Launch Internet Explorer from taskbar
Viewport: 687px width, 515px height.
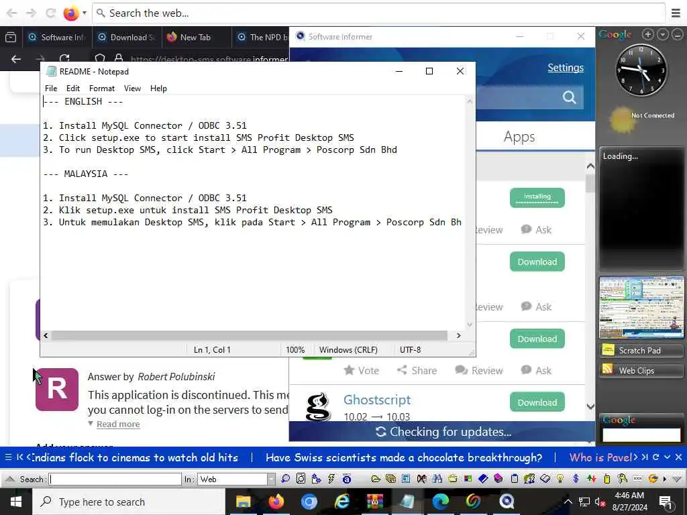[x=341, y=502]
